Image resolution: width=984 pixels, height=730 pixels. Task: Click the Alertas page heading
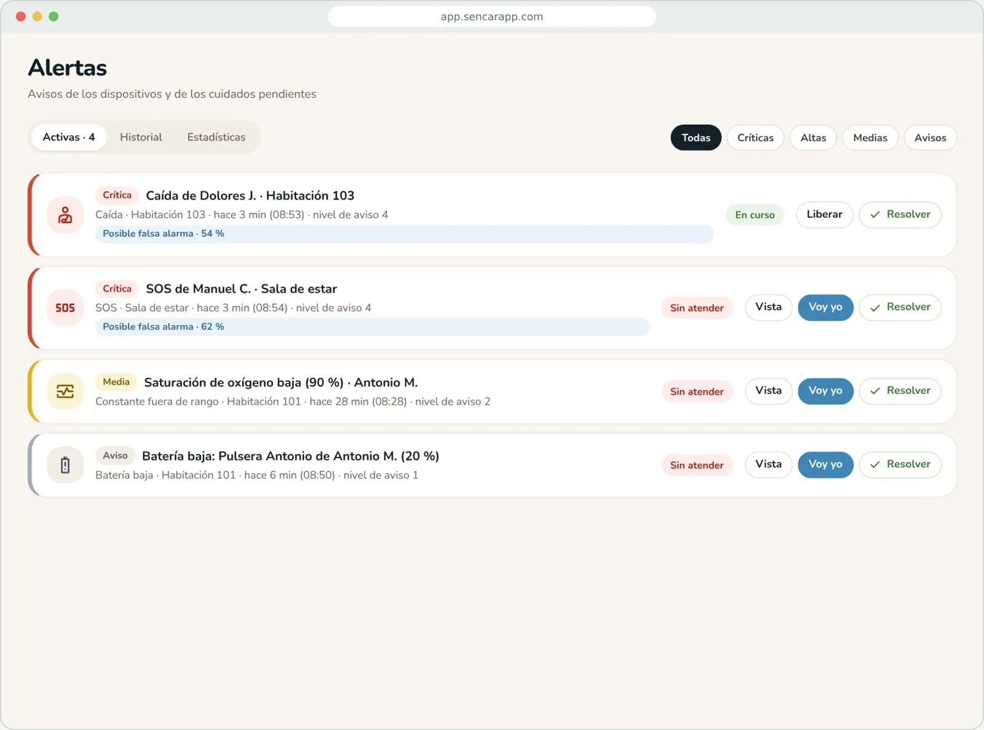click(68, 68)
